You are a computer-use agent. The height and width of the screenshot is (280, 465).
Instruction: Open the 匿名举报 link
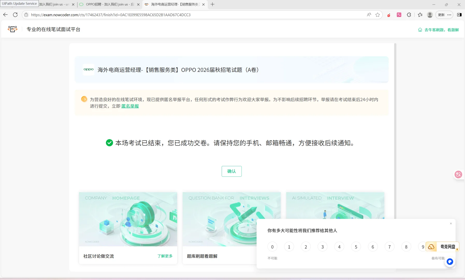(x=130, y=106)
